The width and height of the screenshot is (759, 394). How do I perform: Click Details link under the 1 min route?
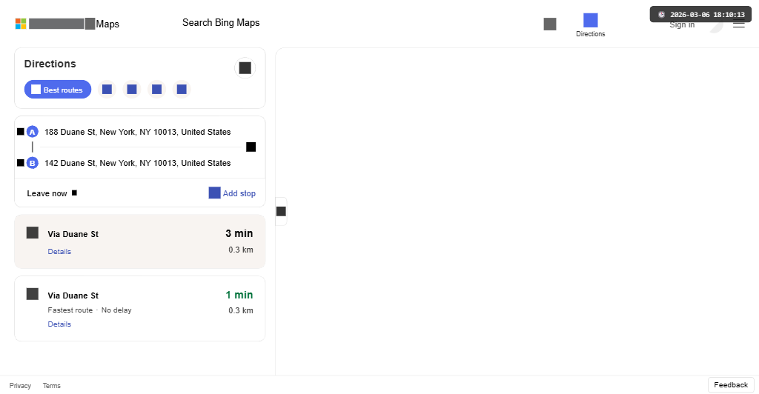pos(59,324)
